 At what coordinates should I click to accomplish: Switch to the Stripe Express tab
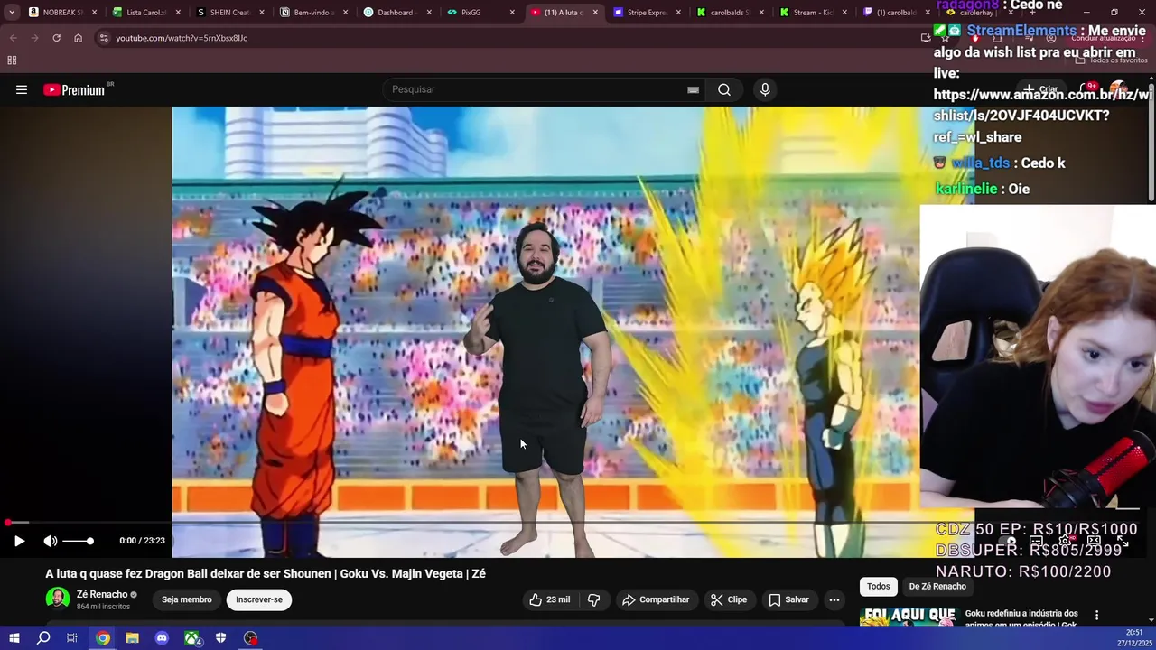coord(647,13)
